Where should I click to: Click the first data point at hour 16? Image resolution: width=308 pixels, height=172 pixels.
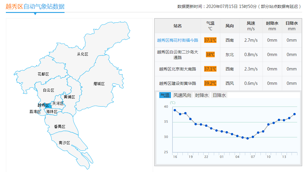tap(175, 110)
